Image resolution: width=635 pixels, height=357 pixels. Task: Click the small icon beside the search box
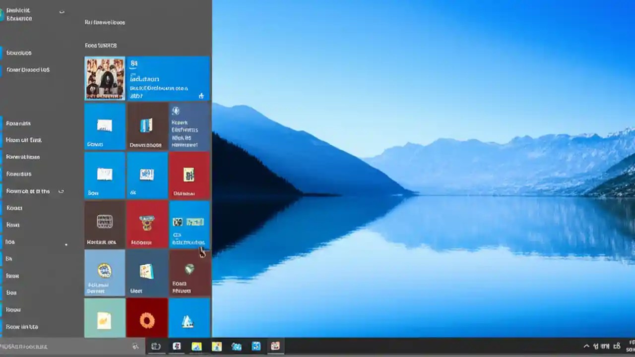[135, 347]
